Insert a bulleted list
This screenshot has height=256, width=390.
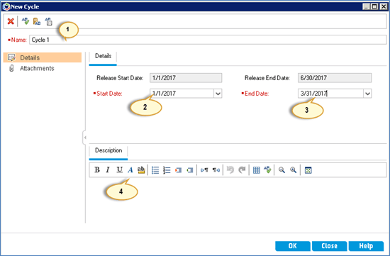pos(155,170)
